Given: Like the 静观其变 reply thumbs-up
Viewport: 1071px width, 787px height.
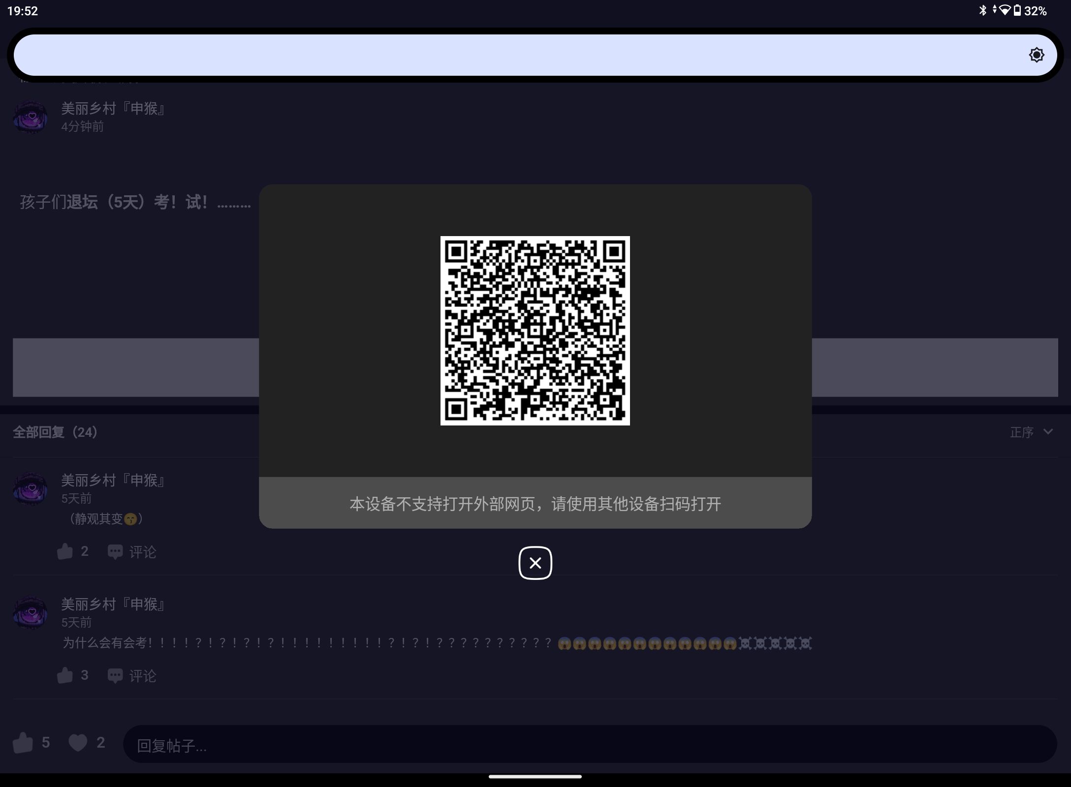Looking at the screenshot, I should [64, 551].
